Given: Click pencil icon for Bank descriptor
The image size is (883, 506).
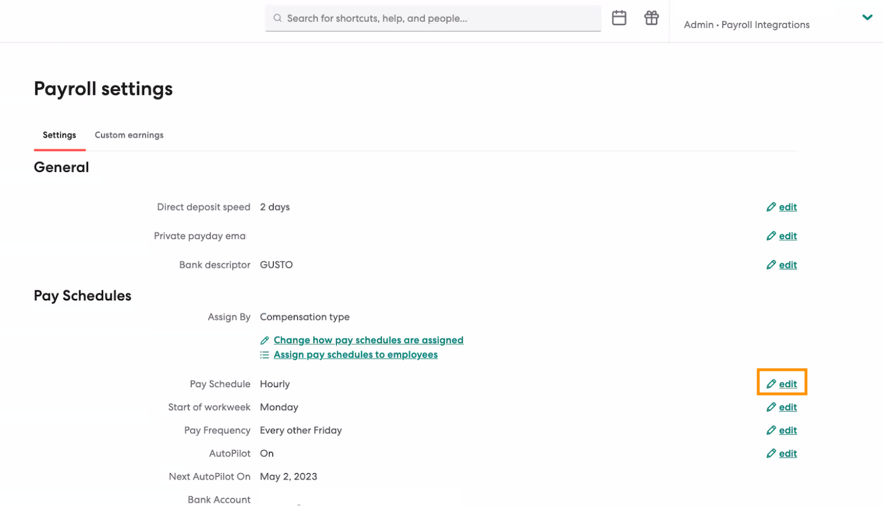Looking at the screenshot, I should (x=771, y=265).
